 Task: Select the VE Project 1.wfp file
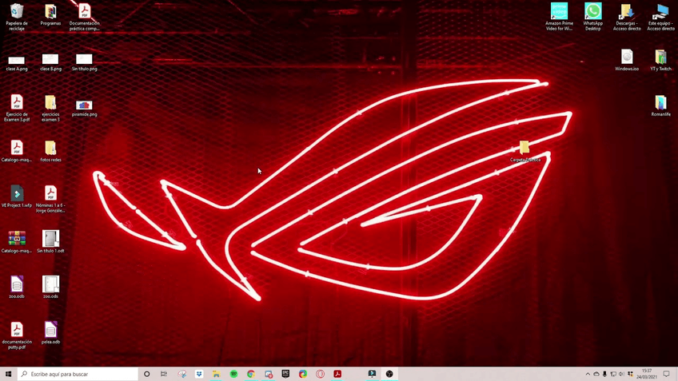click(x=17, y=196)
